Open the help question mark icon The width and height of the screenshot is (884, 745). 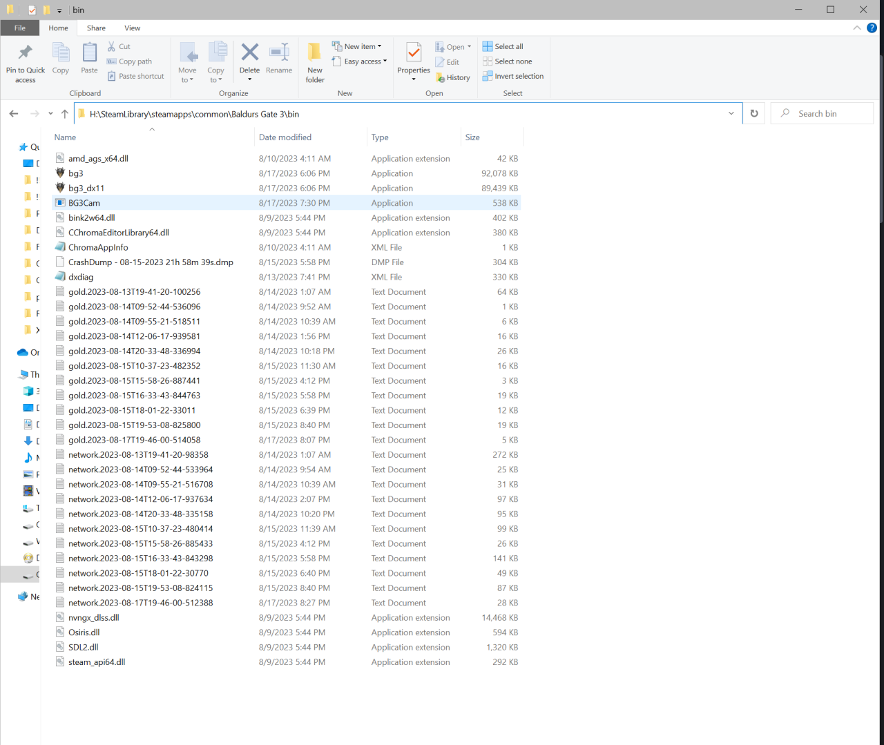pos(872,28)
